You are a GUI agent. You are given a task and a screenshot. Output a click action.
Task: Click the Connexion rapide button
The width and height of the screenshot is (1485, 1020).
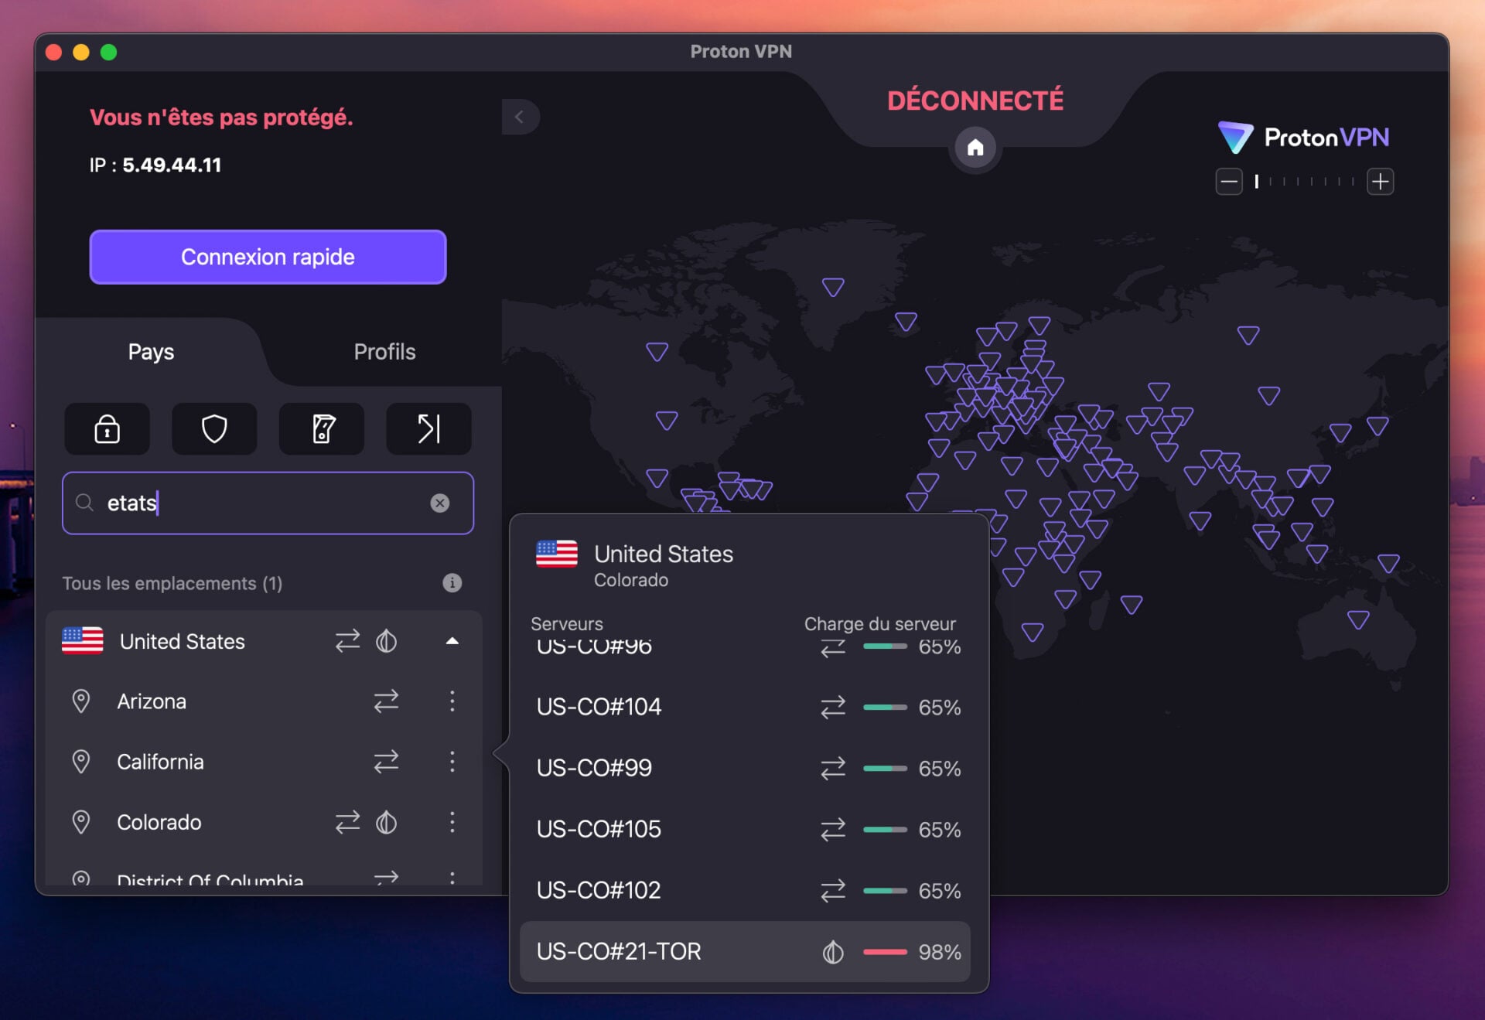(x=268, y=257)
